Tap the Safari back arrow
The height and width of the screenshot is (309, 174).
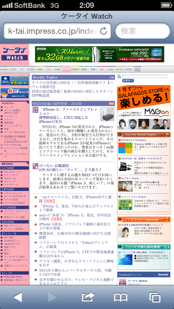tap(18, 297)
